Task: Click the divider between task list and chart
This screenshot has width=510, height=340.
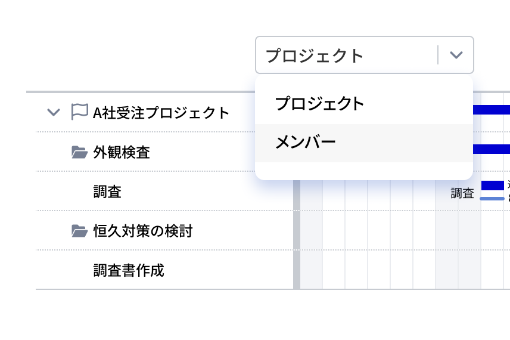Action: (296, 239)
